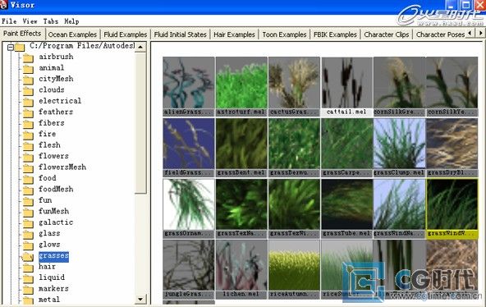Click the folder tree scroll down arrow
The height and width of the screenshot is (307, 486).
[140, 299]
